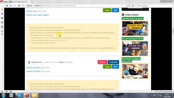Viewport: 174px width, 98px height.
Task: Open the Во что поиграть? №73 link
Action: [132, 39]
